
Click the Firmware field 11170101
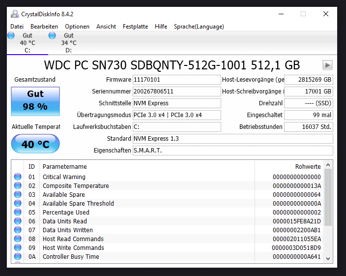coord(177,80)
